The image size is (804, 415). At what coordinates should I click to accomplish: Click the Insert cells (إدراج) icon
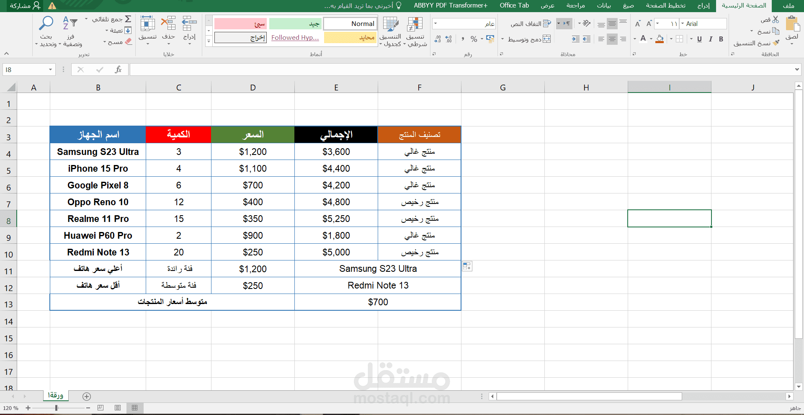189,24
